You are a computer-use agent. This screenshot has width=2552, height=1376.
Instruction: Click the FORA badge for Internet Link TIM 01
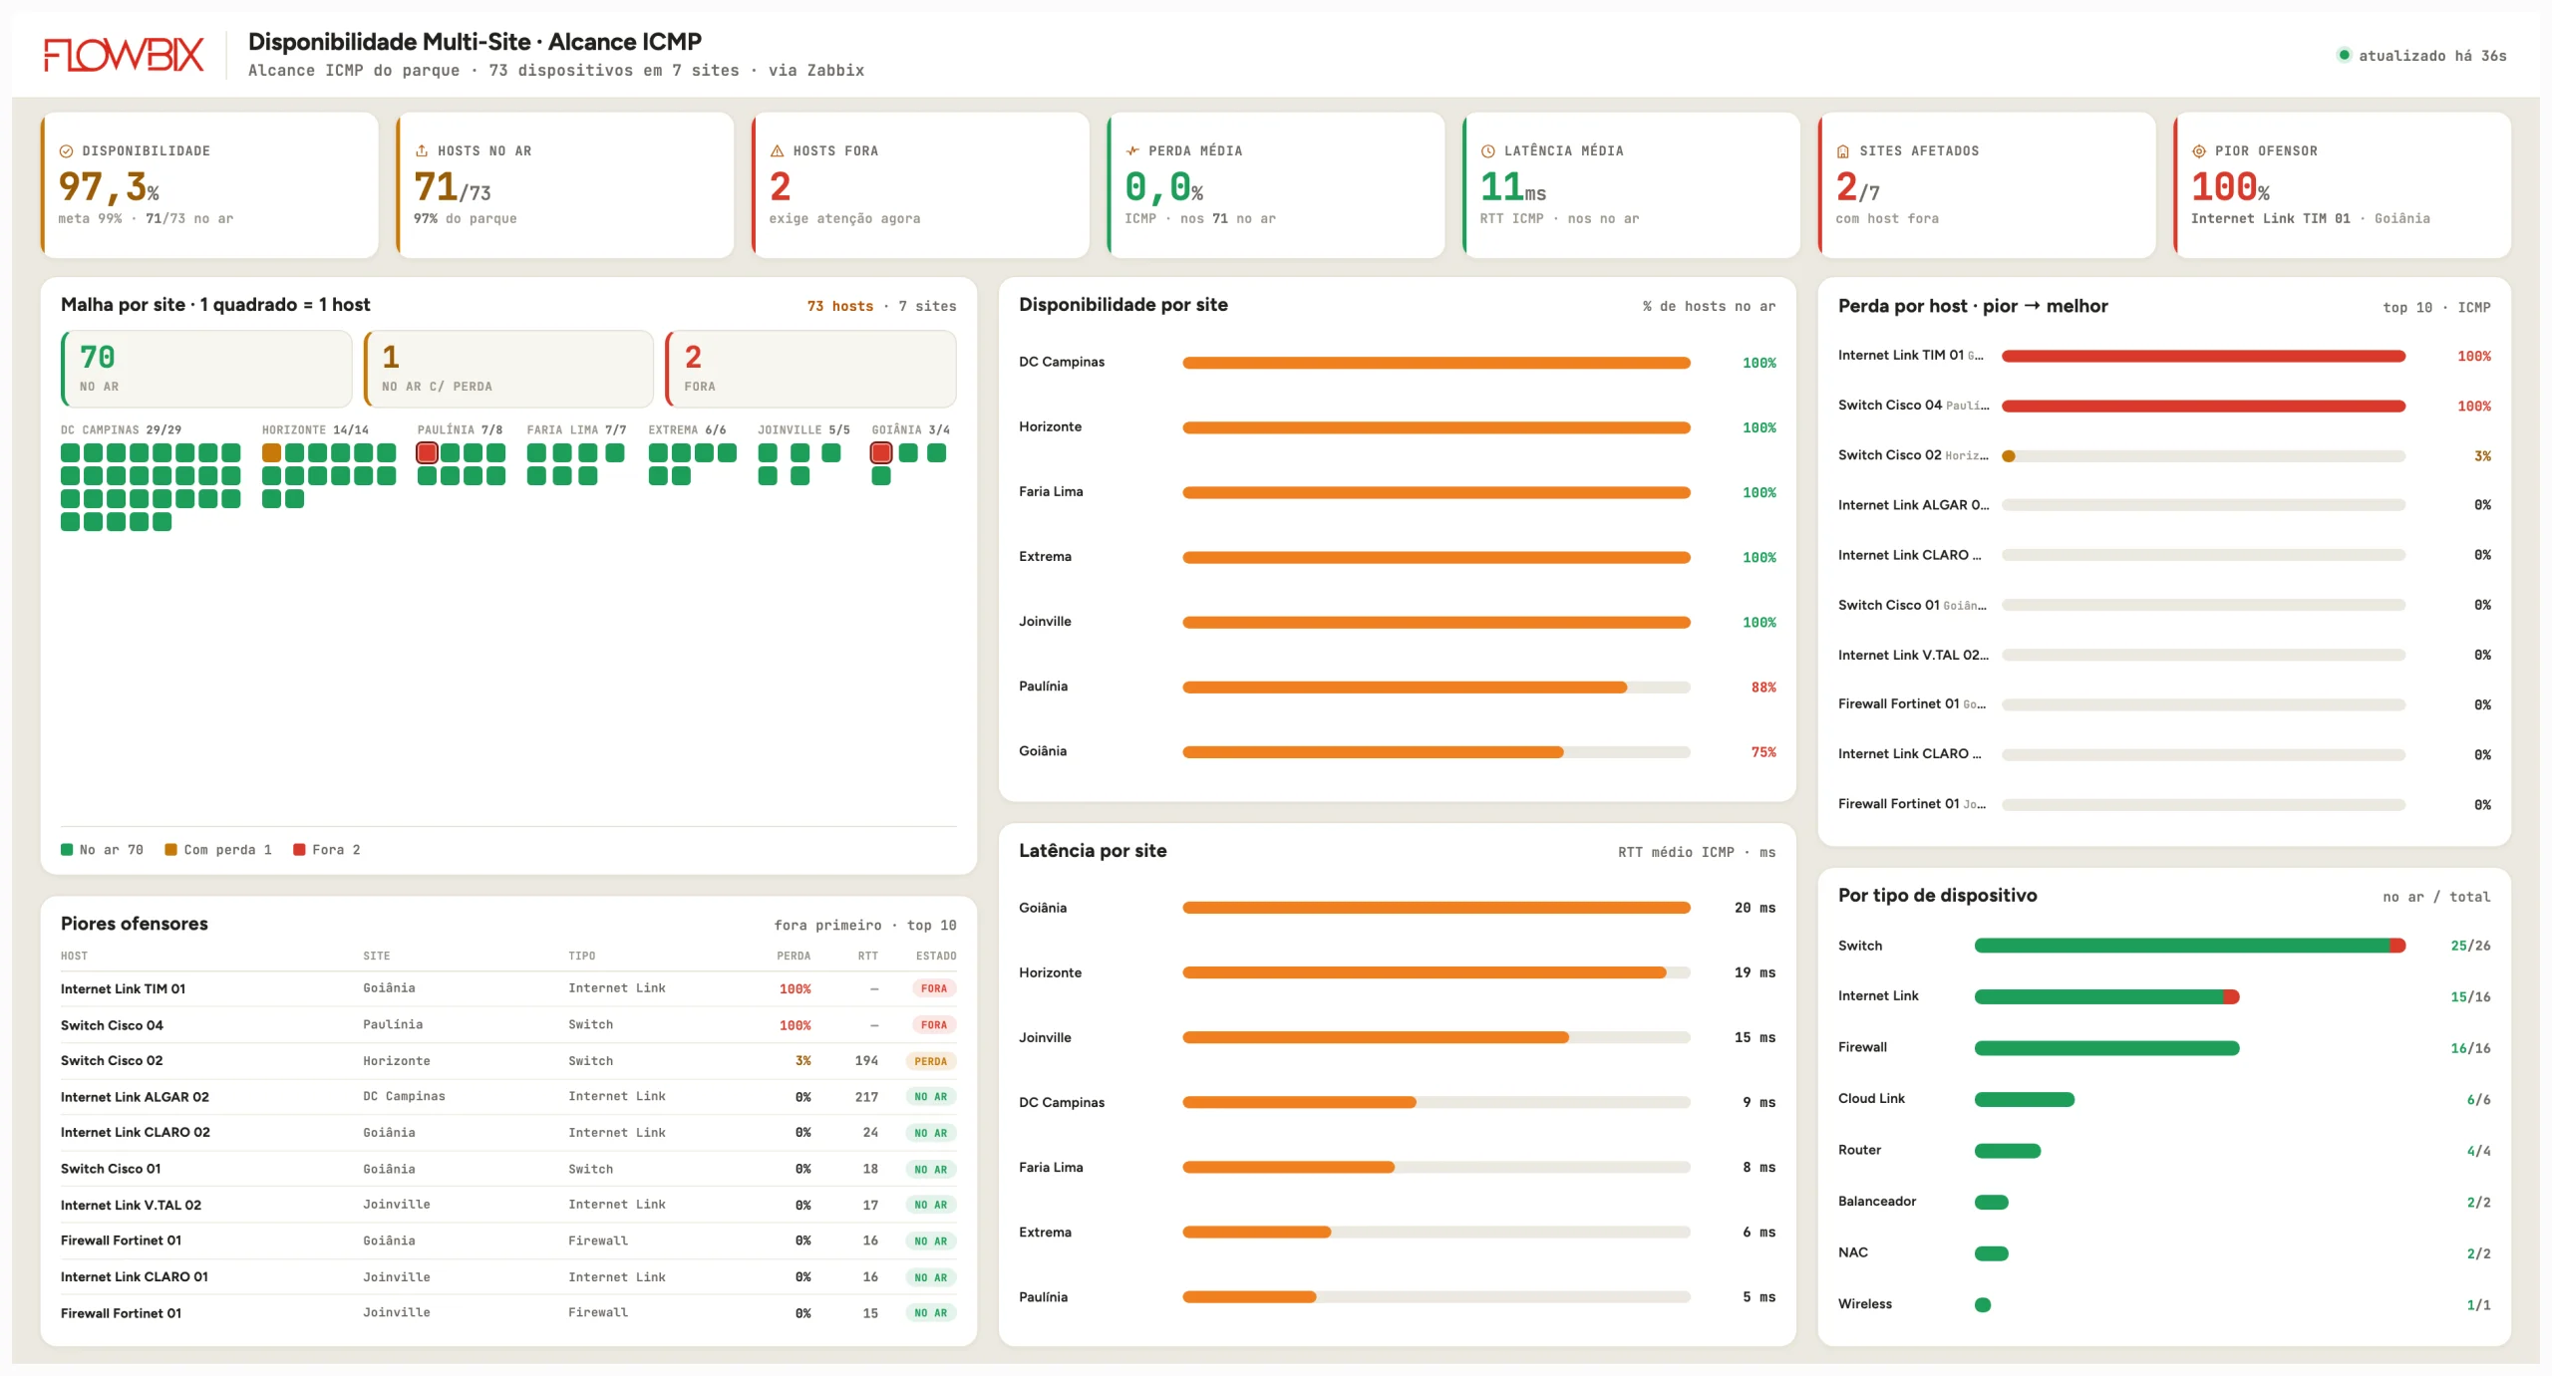[x=934, y=988]
